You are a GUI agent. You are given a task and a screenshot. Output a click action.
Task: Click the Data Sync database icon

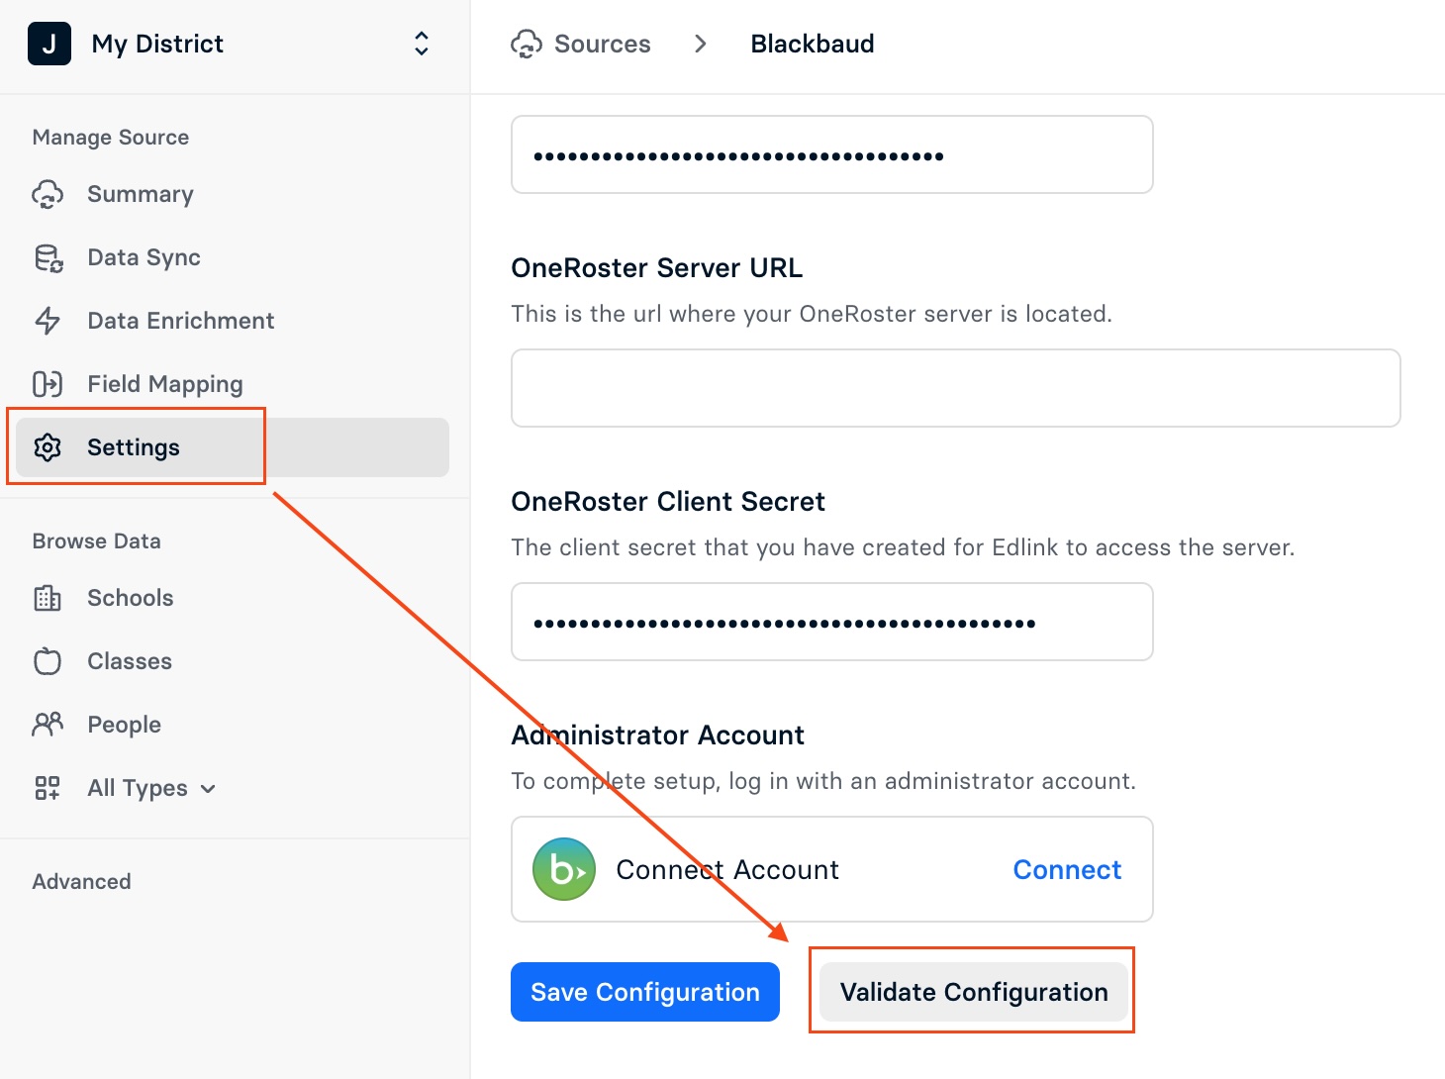click(48, 257)
